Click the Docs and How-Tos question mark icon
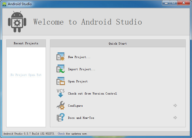Viewport: 192px width, 138px height. [x=60, y=118]
